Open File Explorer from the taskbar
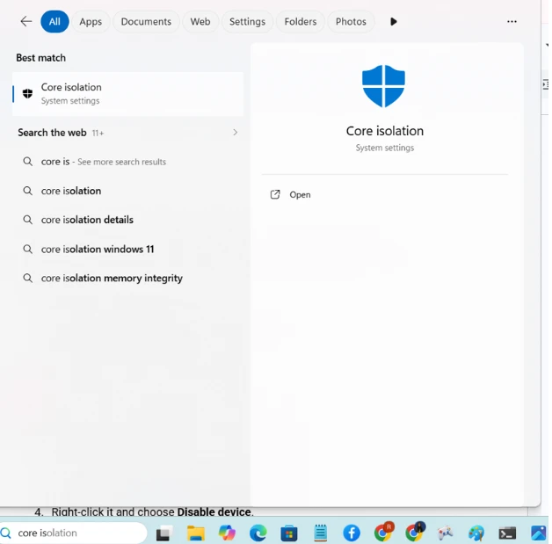 pos(196,533)
